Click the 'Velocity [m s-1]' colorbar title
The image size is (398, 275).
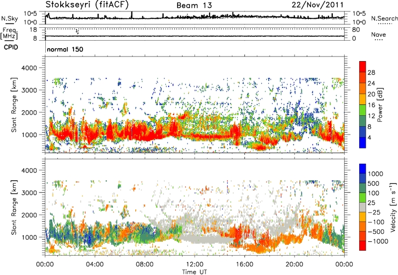coord(393,207)
